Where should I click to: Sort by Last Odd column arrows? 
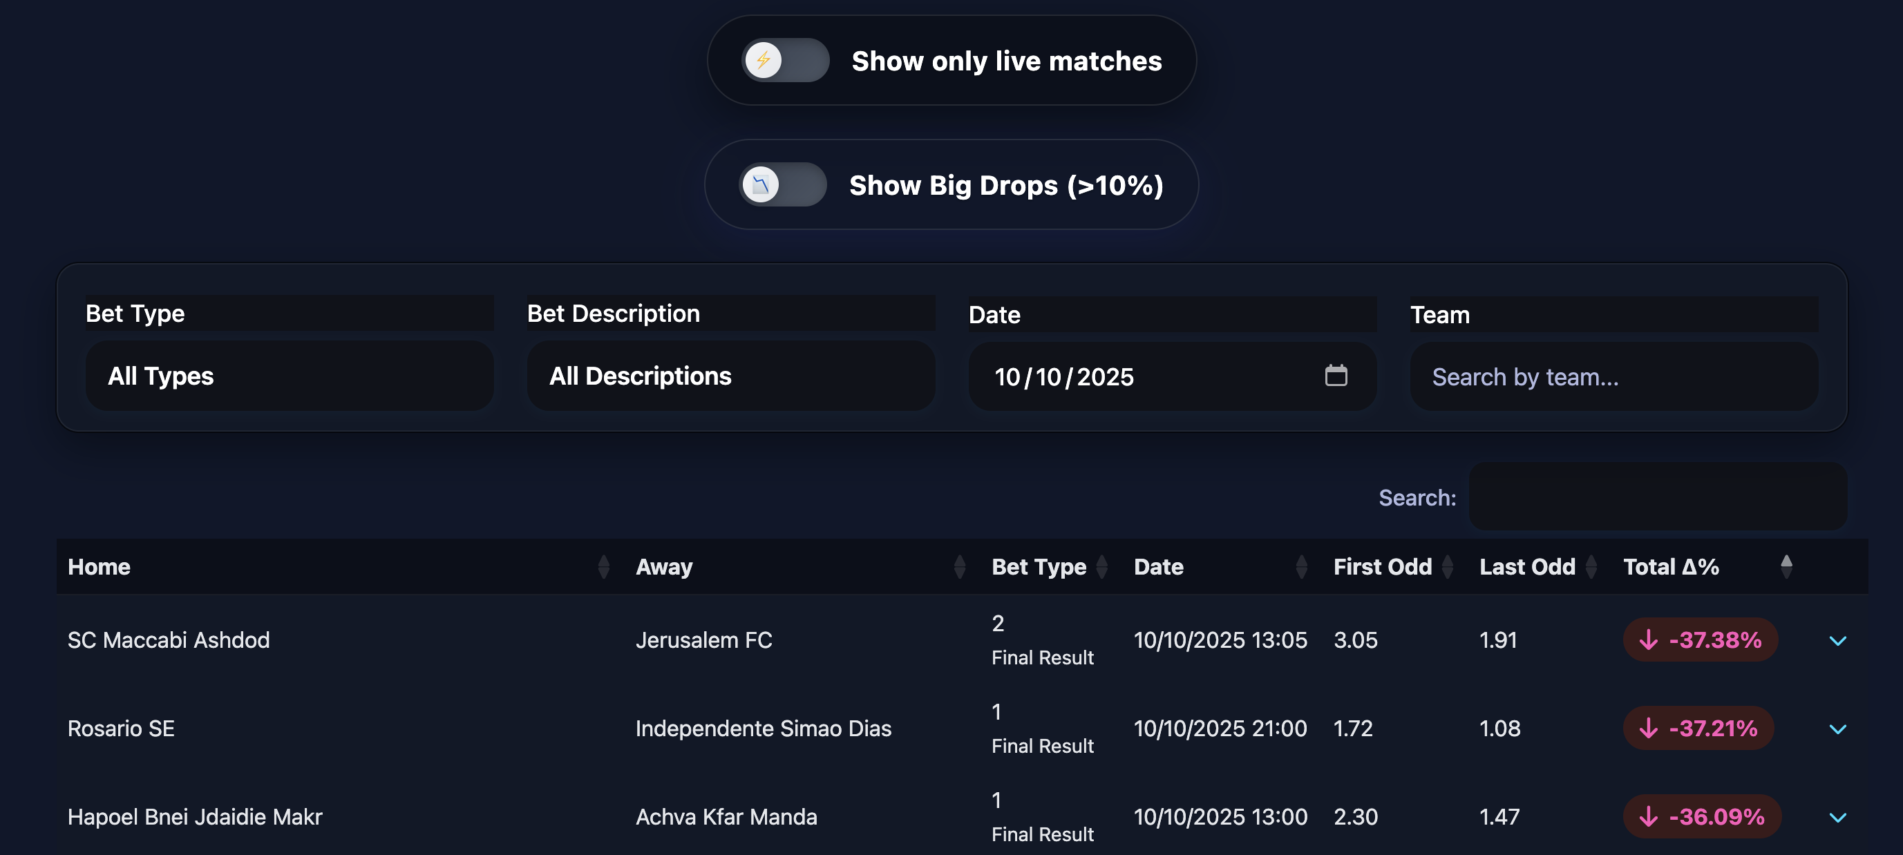coord(1592,566)
